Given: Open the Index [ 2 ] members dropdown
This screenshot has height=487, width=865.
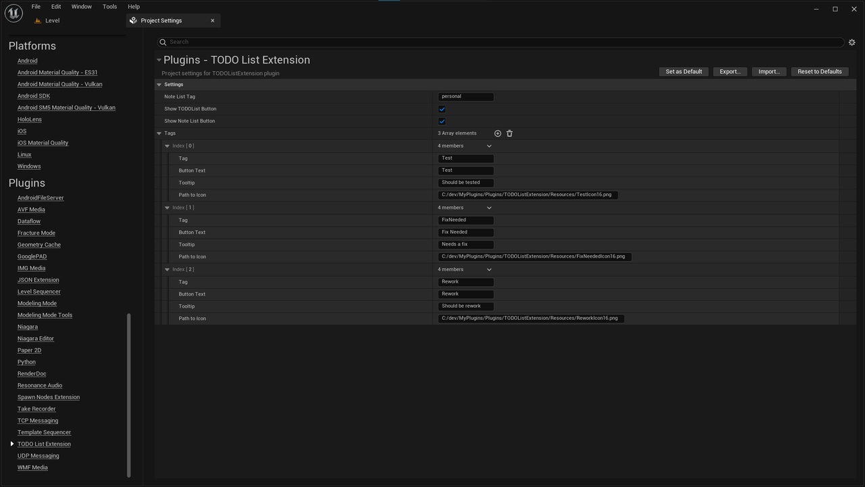Looking at the screenshot, I should [489, 269].
